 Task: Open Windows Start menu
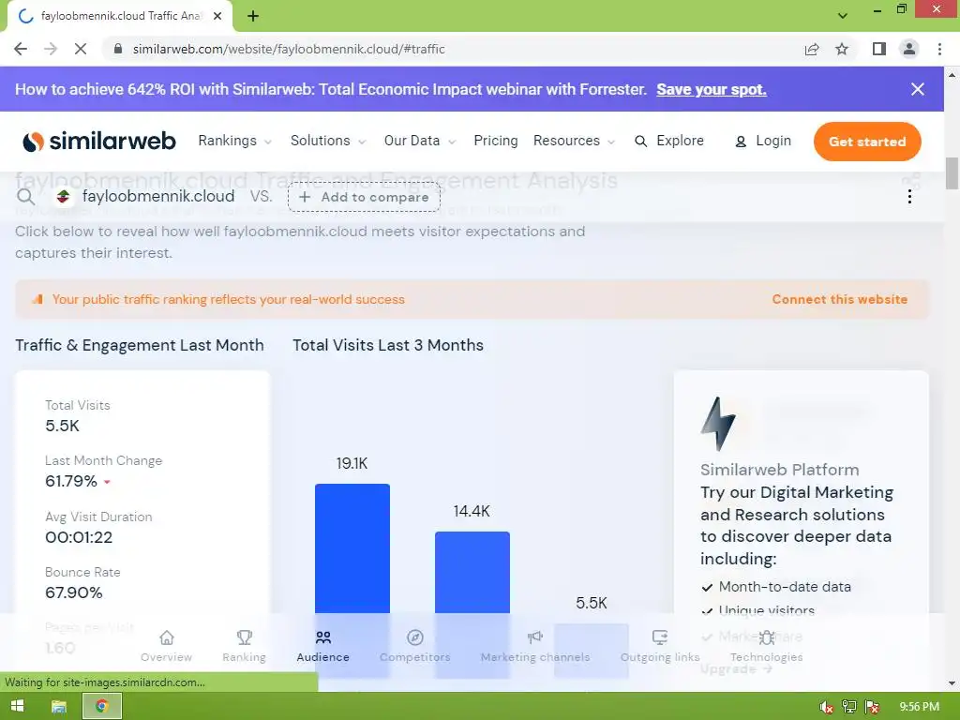click(17, 706)
